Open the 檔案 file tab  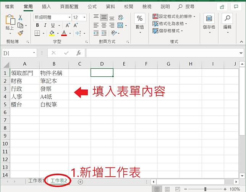coord(10,6)
